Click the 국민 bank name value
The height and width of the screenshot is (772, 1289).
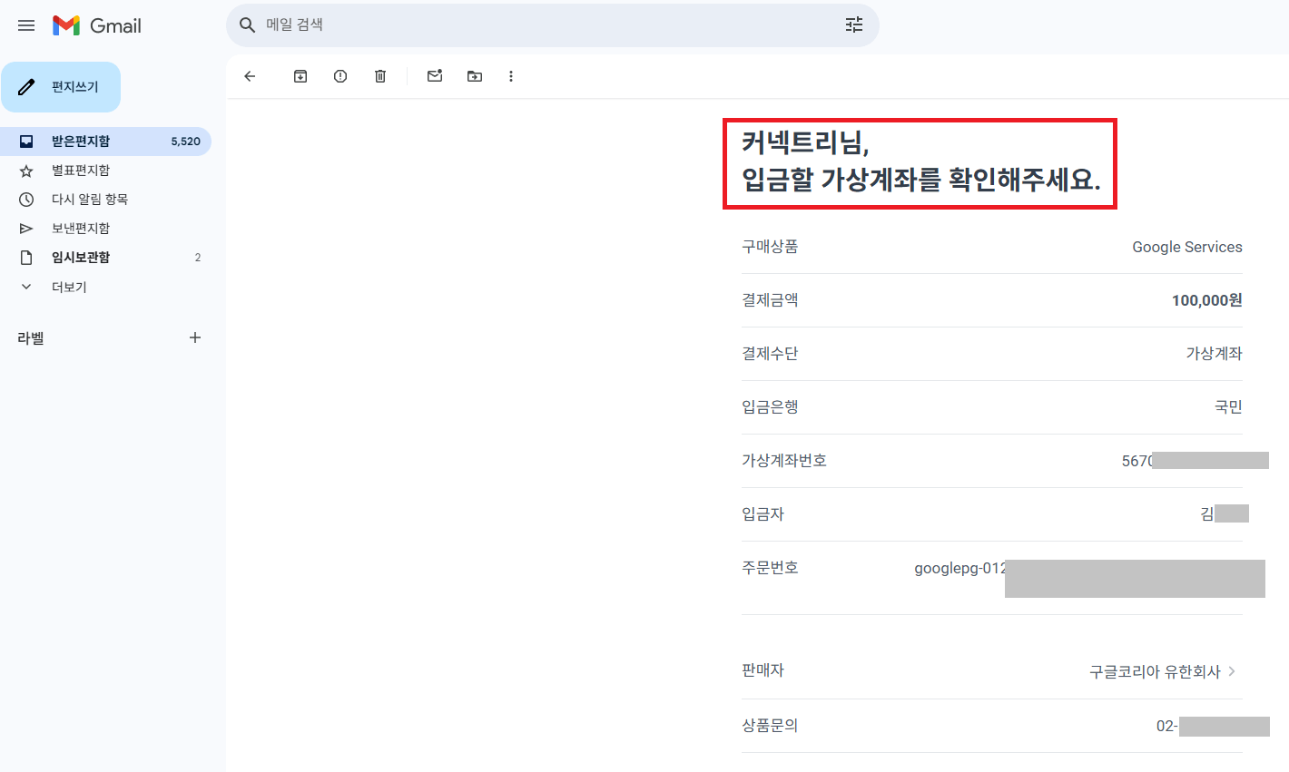(1228, 407)
